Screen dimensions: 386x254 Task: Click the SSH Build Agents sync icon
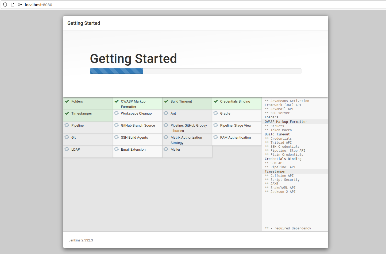tap(117, 137)
